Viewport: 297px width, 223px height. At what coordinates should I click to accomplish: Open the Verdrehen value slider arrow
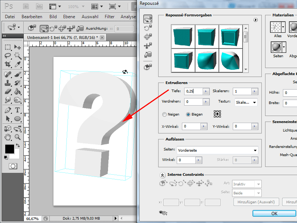point(206,102)
